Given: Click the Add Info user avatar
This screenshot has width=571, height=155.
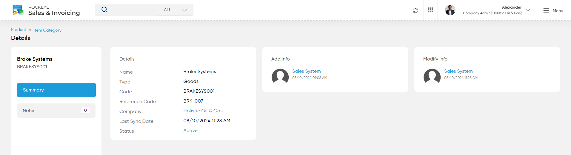Looking at the screenshot, I should (280, 77).
